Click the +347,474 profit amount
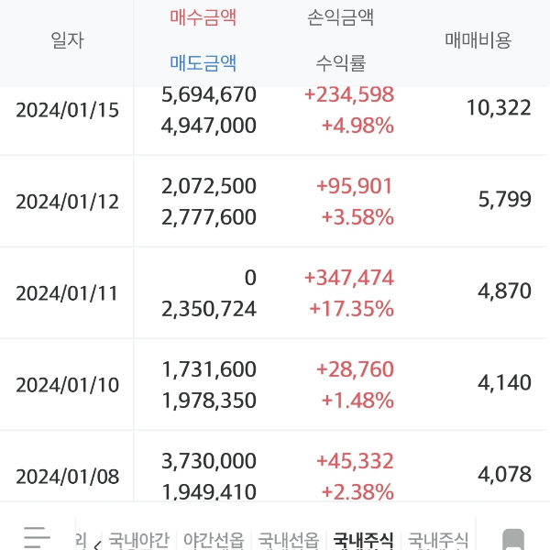The width and height of the screenshot is (550, 550). coord(347,278)
